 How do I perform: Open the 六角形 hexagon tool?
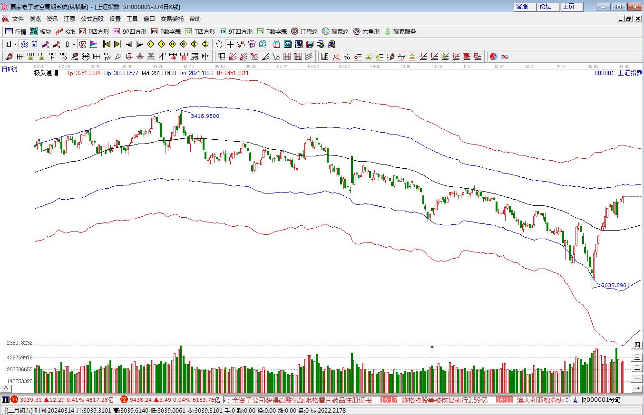pyautogui.click(x=366, y=31)
